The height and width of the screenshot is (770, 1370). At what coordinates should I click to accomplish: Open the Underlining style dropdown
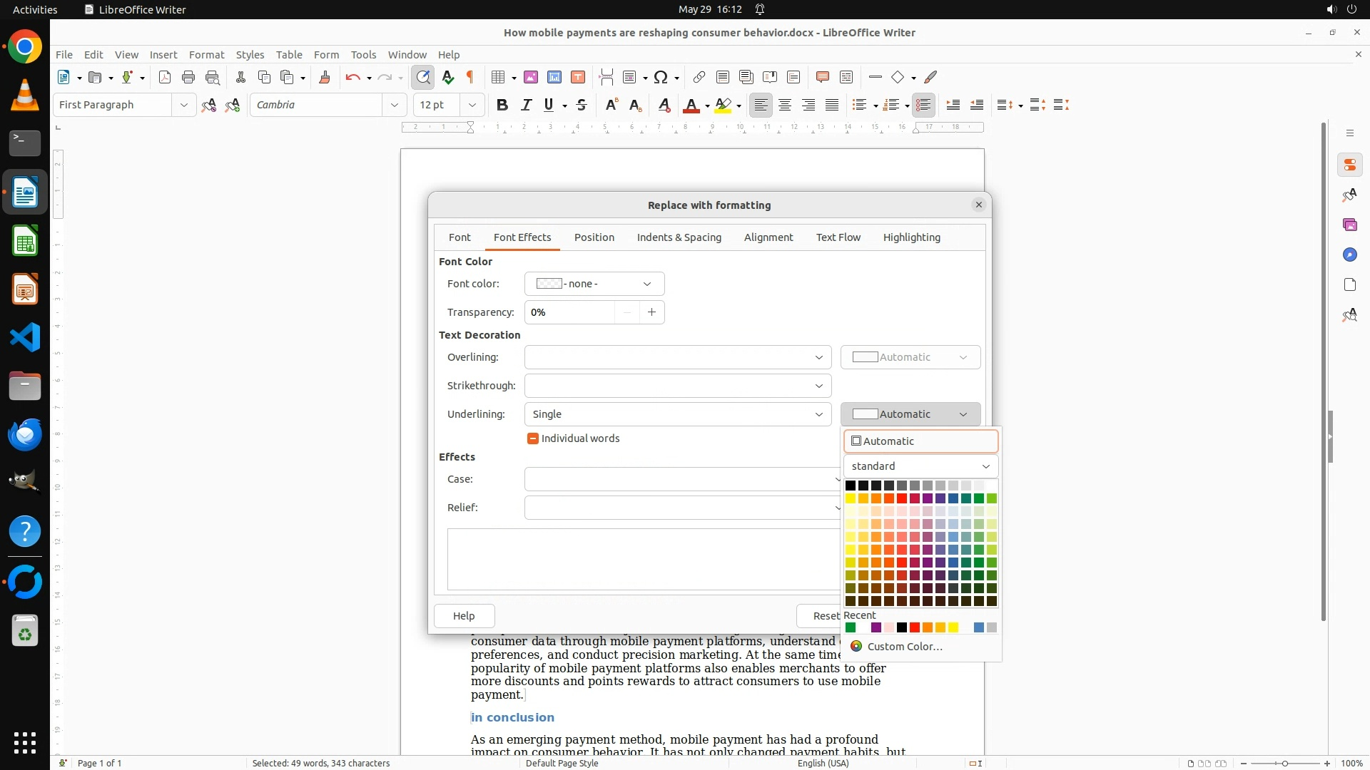pos(818,414)
